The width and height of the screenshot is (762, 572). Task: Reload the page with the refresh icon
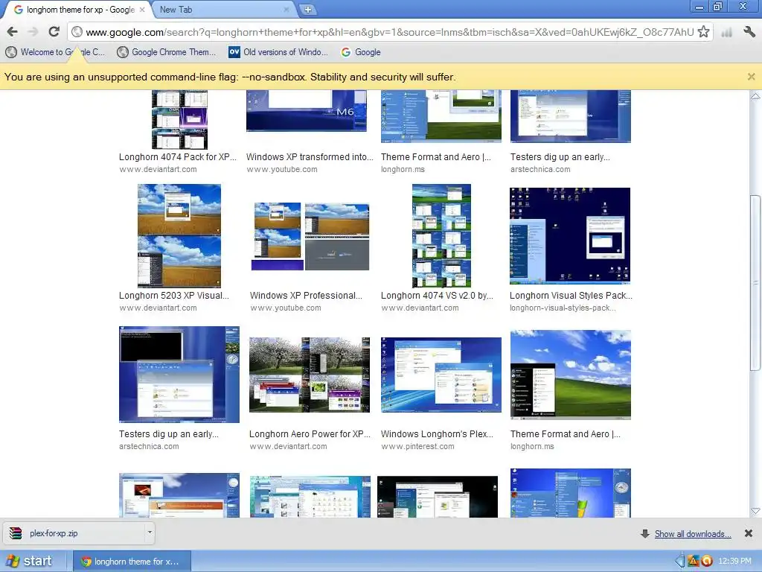54,32
